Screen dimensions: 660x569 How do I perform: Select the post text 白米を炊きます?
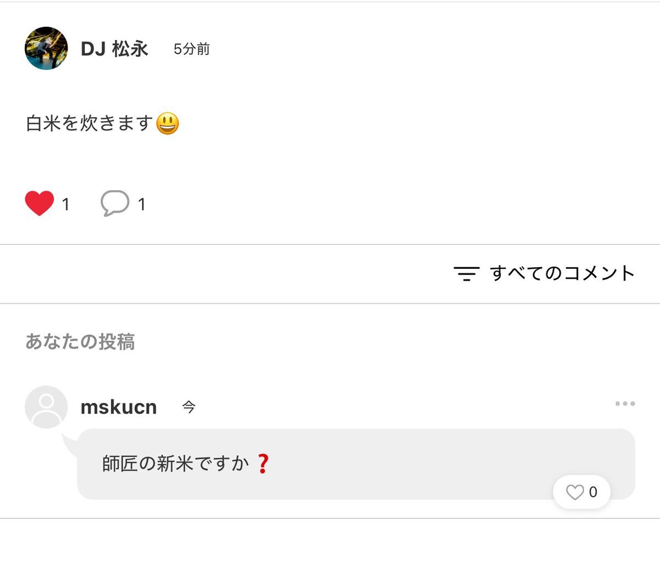coord(89,123)
